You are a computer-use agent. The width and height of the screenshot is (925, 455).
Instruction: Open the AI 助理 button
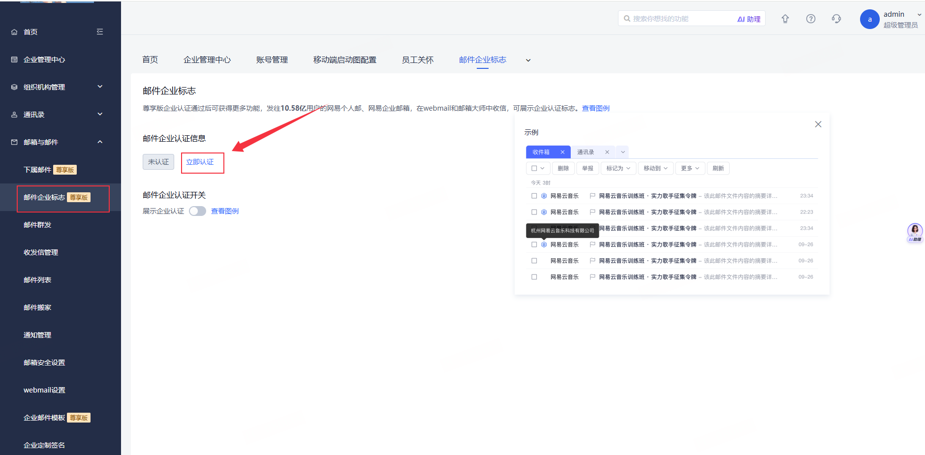(749, 19)
